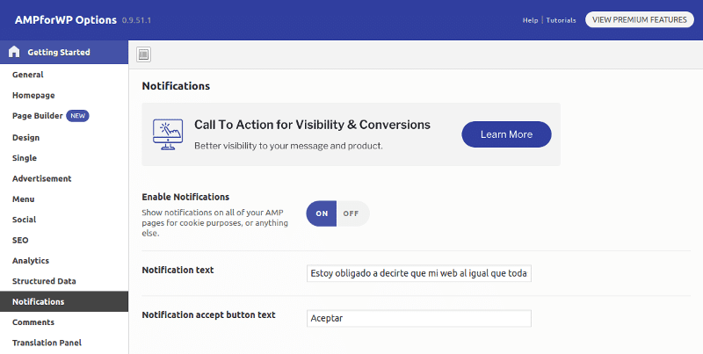Viewport: 703px width, 354px height.
Task: Click the home icon beside Getting Started
Action: 14,52
